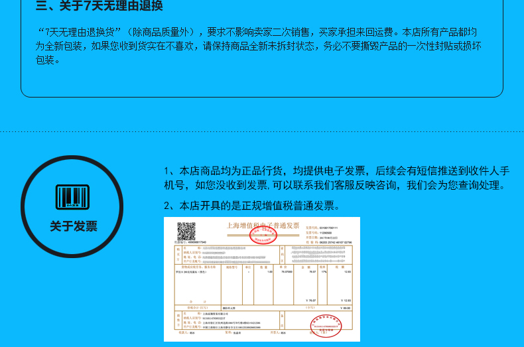Click note 2 about 正规增值税普通发票

(x=252, y=205)
